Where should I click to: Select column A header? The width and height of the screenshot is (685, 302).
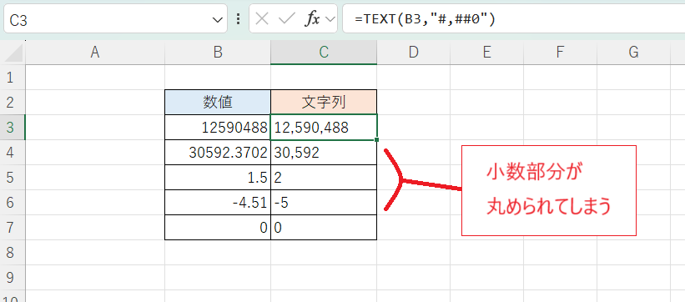click(95, 53)
